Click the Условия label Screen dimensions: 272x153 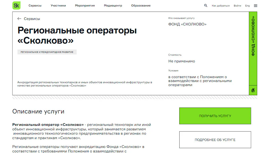pyautogui.click(x=173, y=71)
